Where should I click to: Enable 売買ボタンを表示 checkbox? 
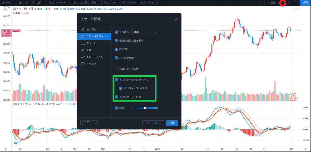[116, 69]
